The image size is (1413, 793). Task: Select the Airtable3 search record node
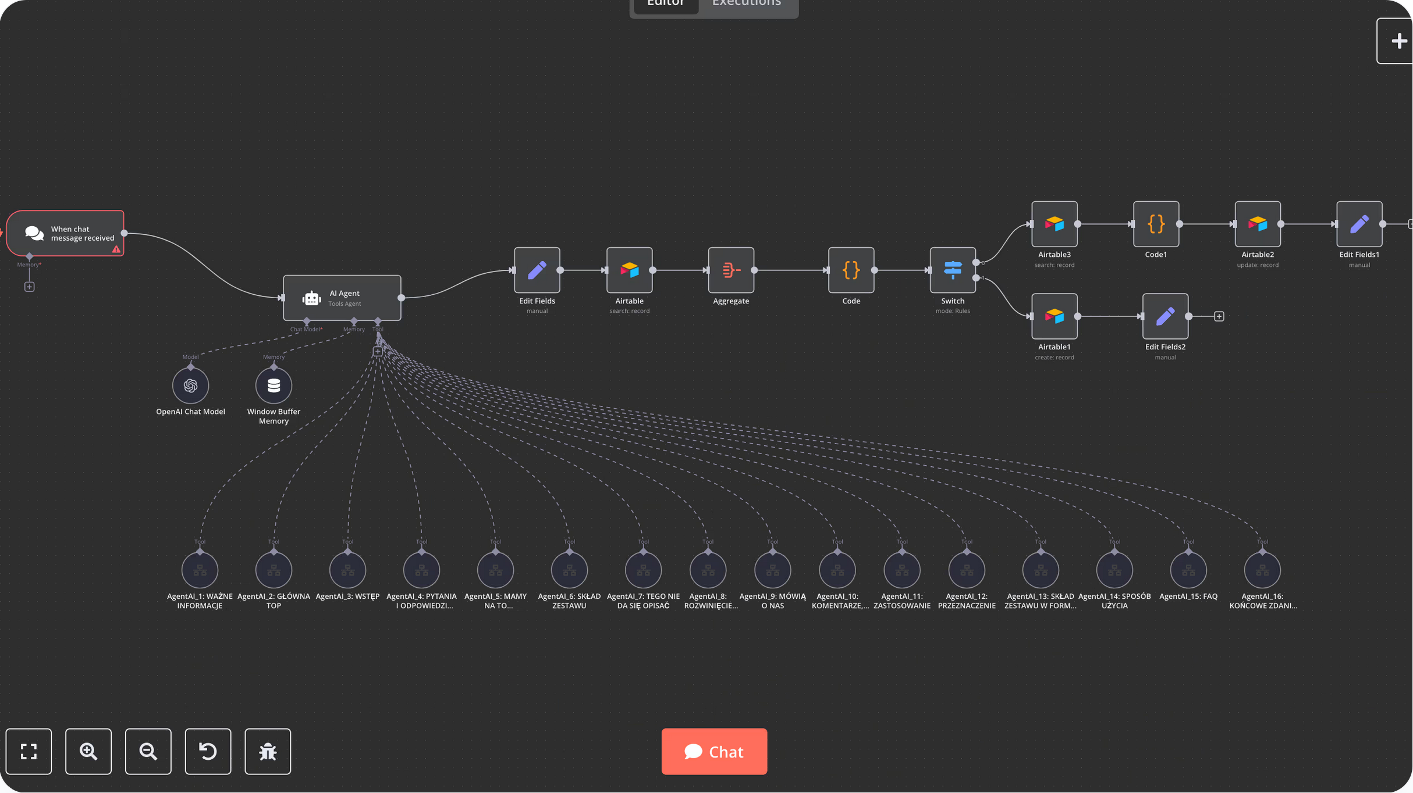(1055, 224)
